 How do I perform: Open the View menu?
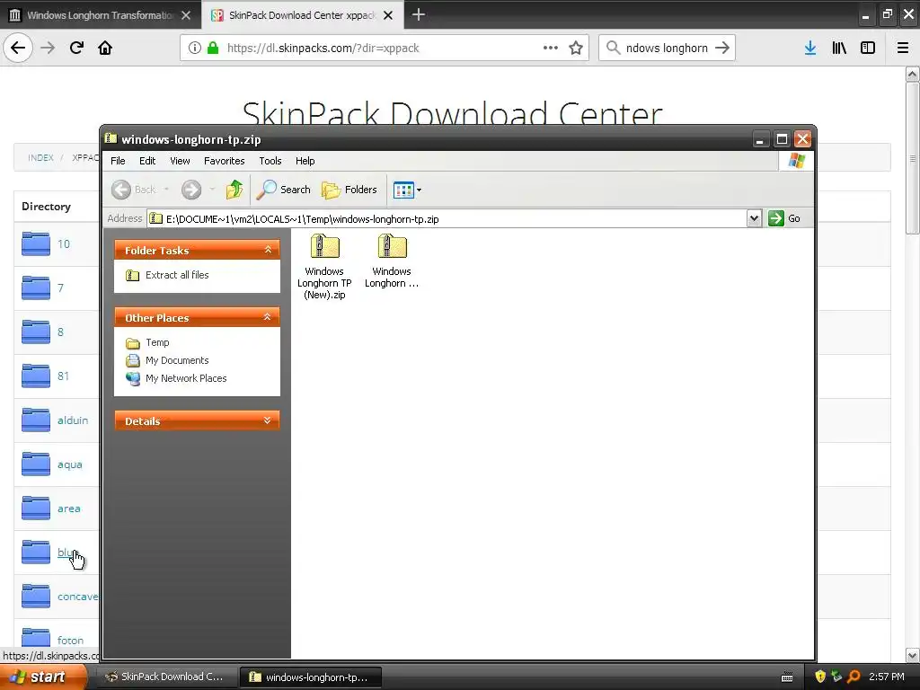[x=180, y=161]
